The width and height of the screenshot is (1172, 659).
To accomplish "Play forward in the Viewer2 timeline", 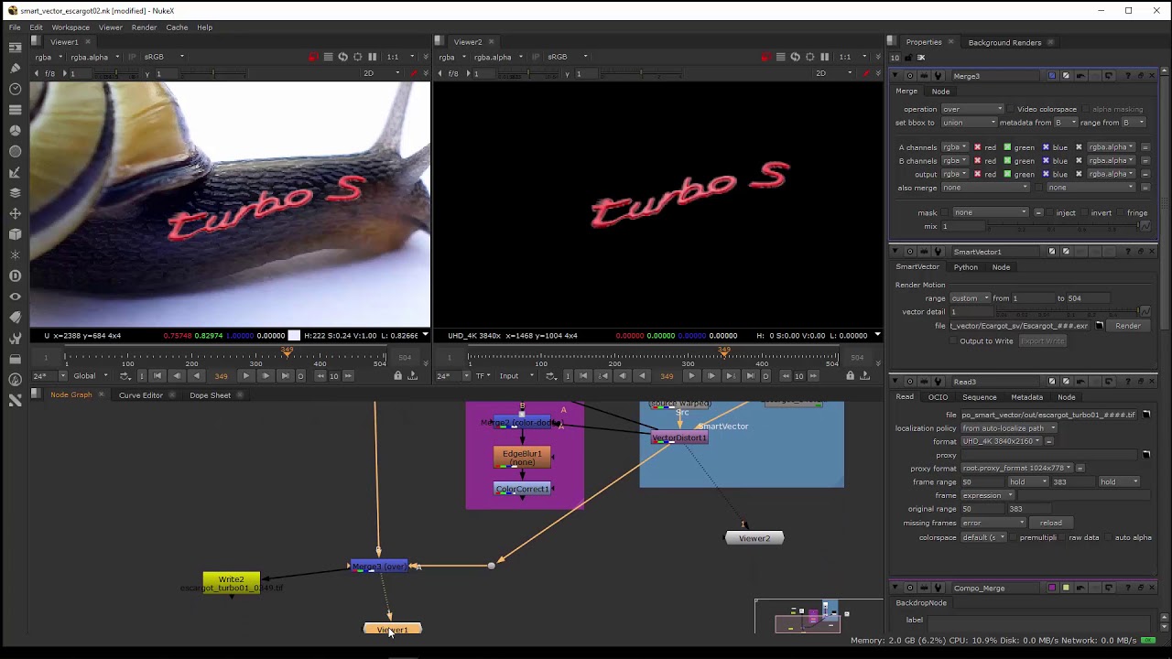I will tap(691, 376).
